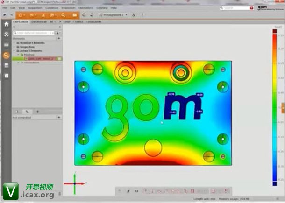The image size is (285, 203).
Task: Expand the tree node below the mesh item
Action: point(18,63)
